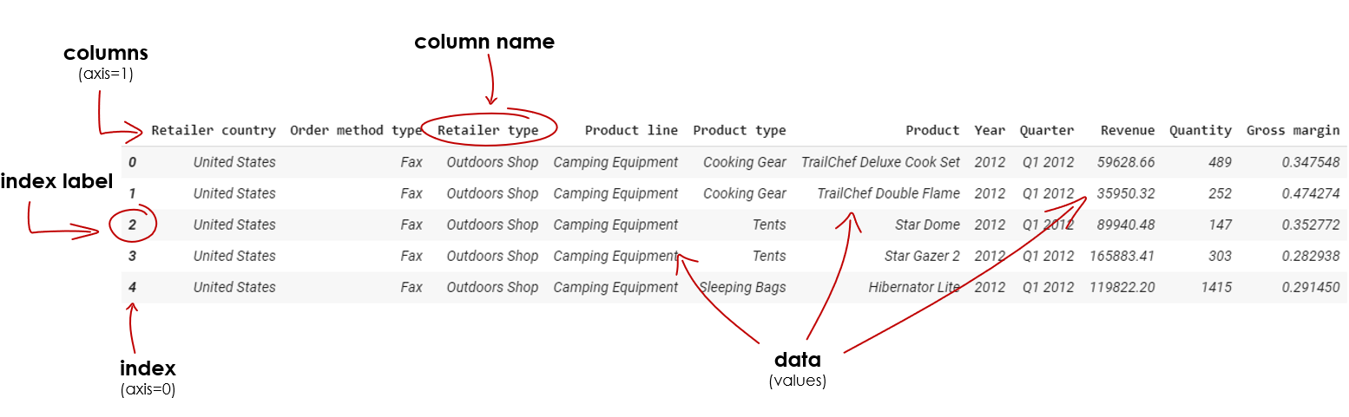The height and width of the screenshot is (417, 1349).
Task: Click the 'Hibernator Lite' product cell
Action: click(x=914, y=288)
